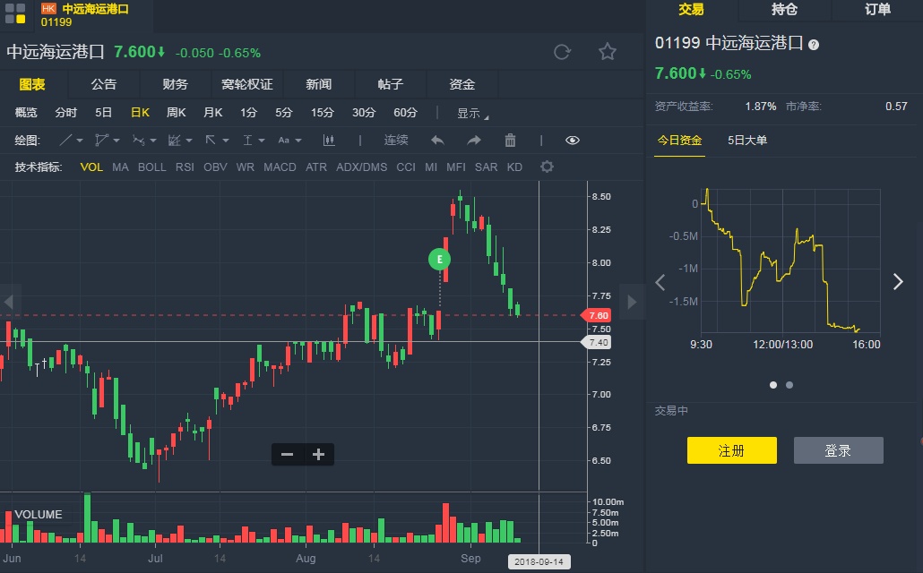Switch to the 财务 tab
This screenshot has height=573, width=923.
175,84
